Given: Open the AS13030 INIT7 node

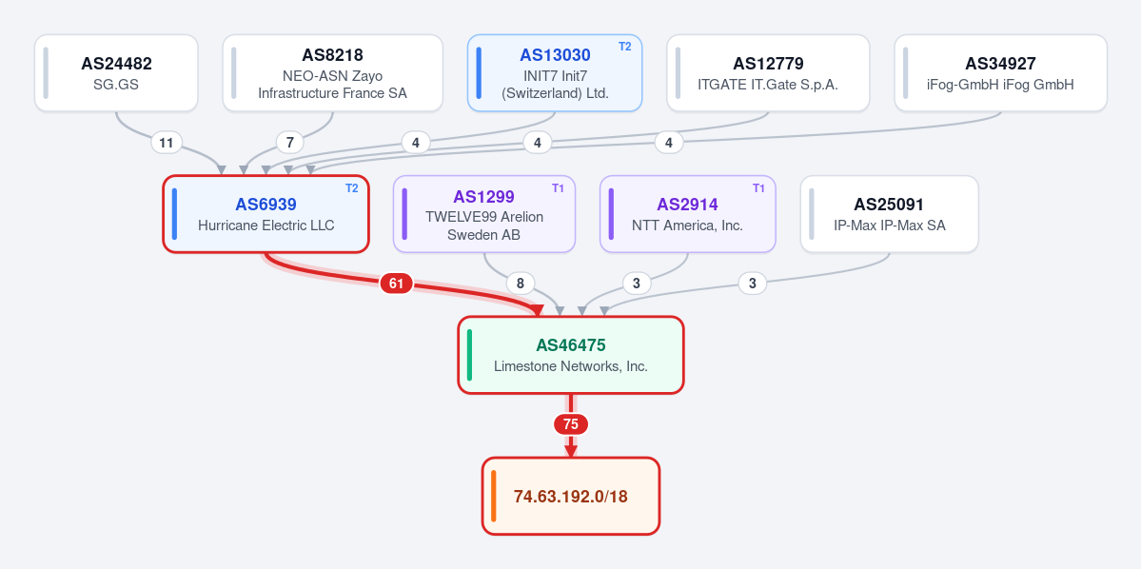Looking at the screenshot, I should [x=555, y=73].
